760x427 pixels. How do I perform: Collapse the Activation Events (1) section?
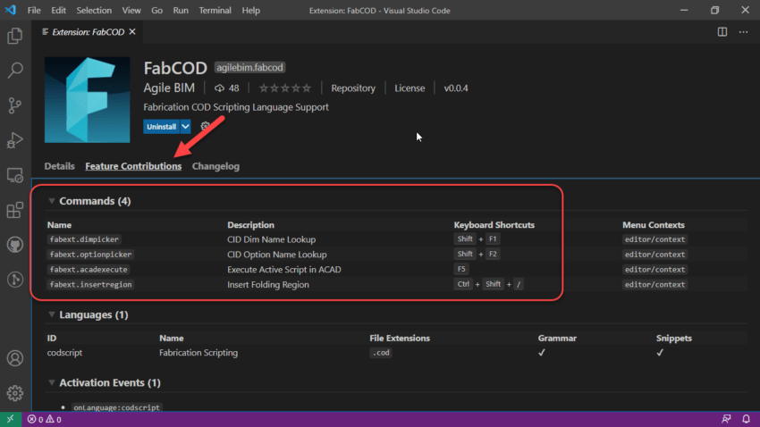(x=51, y=382)
